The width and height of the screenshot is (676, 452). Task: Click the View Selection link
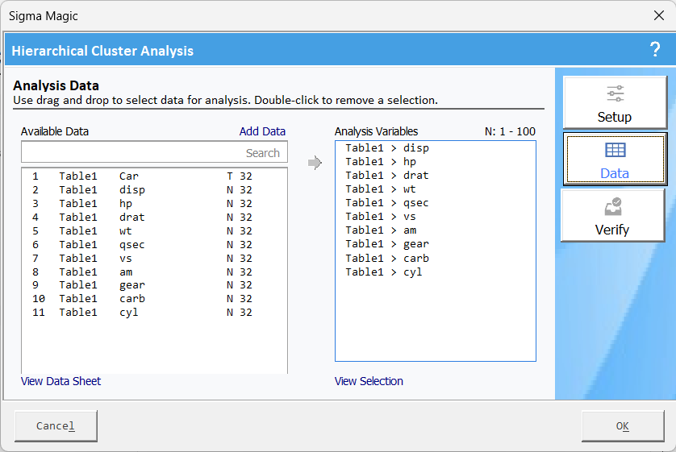click(369, 381)
